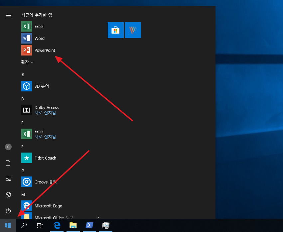Open Settings gear in Start sidebar
Image resolution: width=283 pixels, height=232 pixels.
[x=8, y=195]
